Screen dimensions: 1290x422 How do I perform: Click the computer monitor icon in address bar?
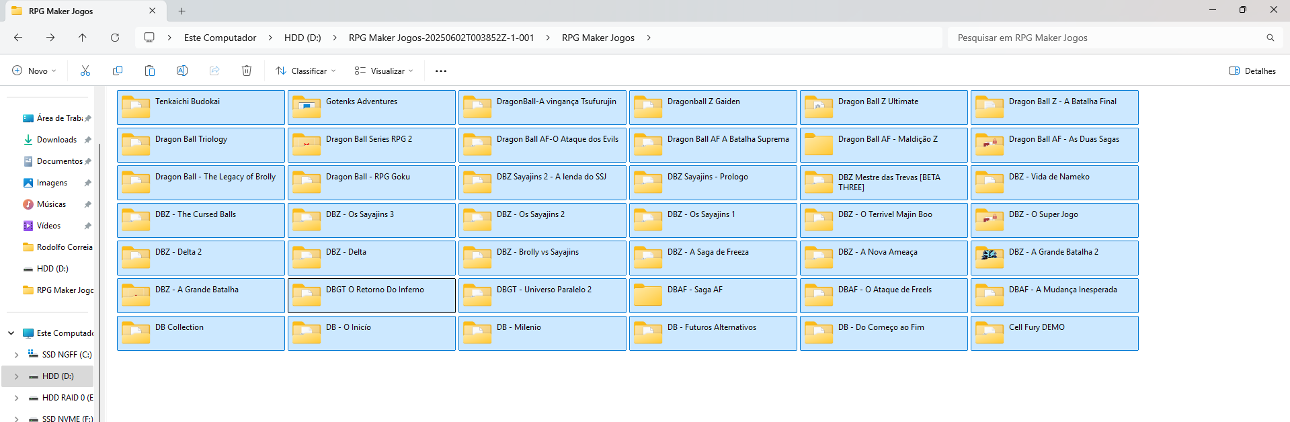pyautogui.click(x=149, y=38)
